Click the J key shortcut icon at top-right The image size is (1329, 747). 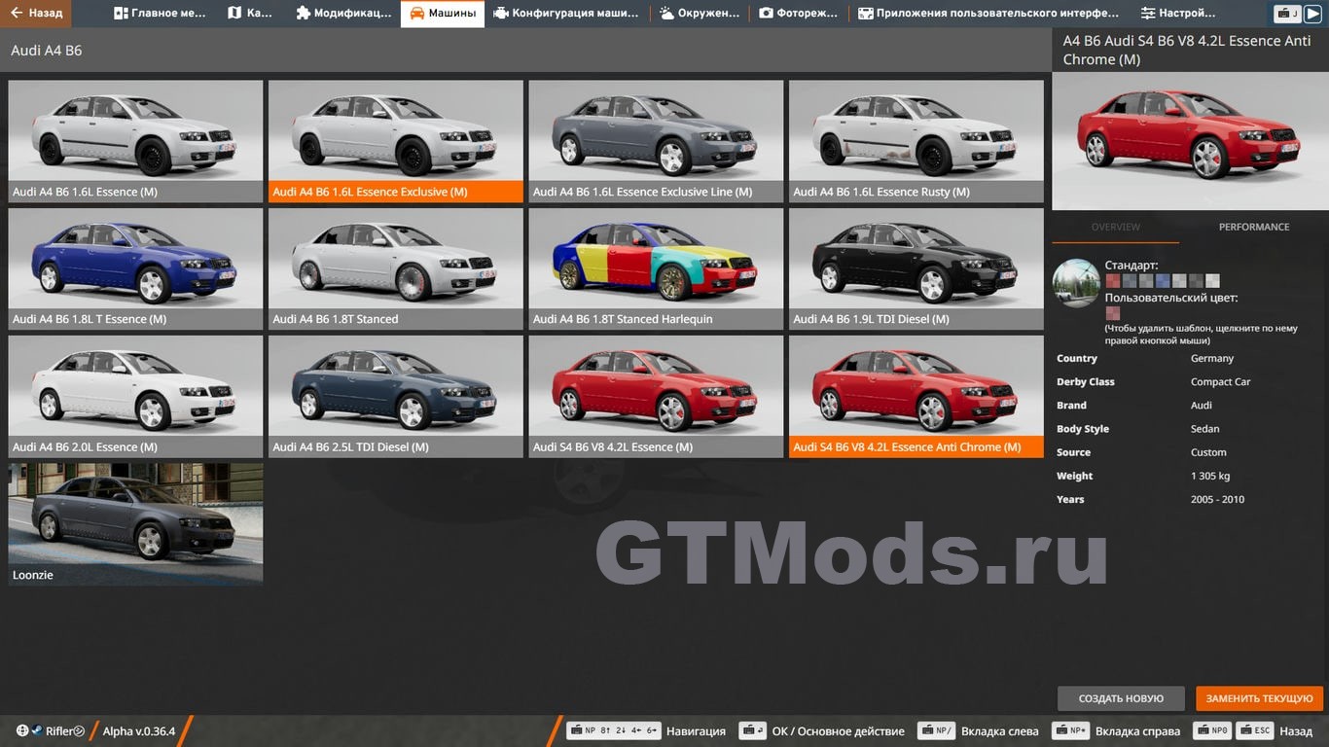click(x=1288, y=14)
